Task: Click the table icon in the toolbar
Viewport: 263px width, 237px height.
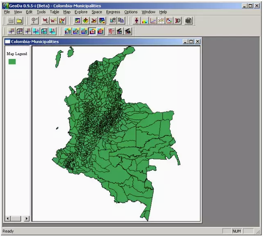Action: (188, 21)
